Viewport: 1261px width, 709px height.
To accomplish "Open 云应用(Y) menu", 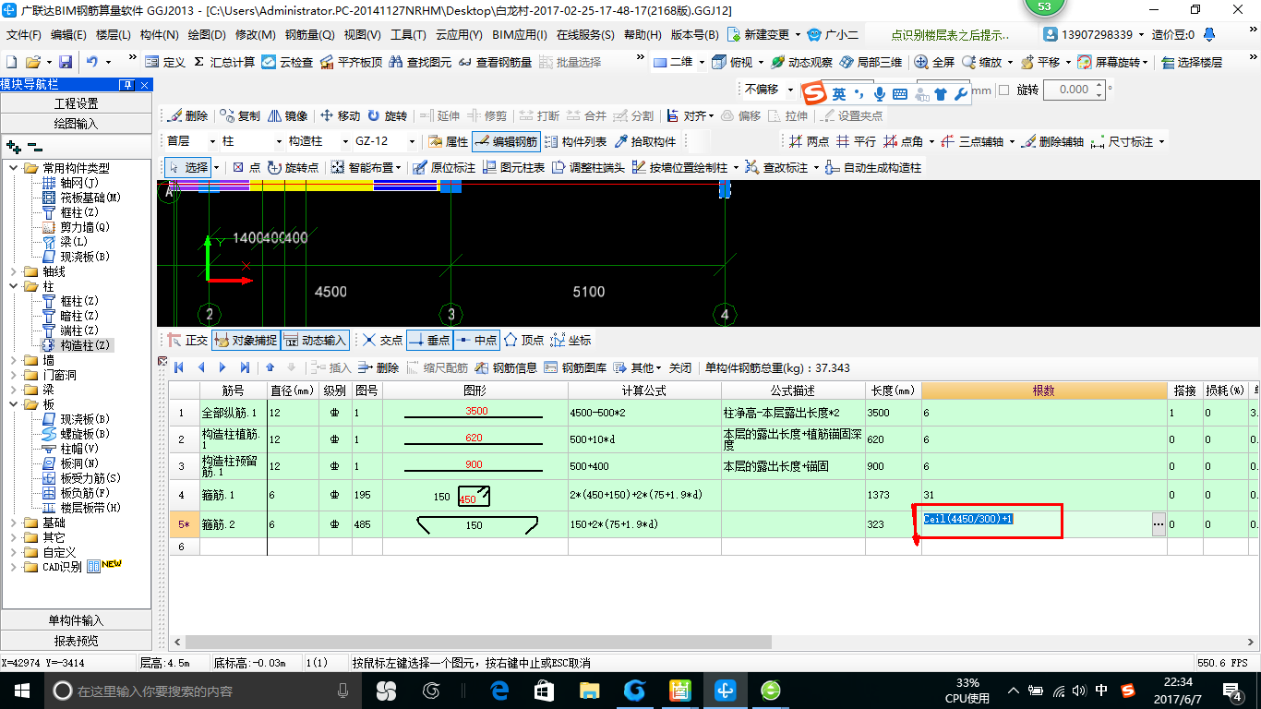I will 459,35.
